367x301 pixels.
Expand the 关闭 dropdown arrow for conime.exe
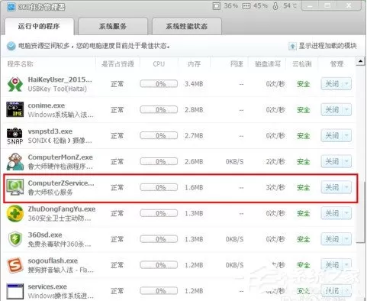(x=347, y=110)
